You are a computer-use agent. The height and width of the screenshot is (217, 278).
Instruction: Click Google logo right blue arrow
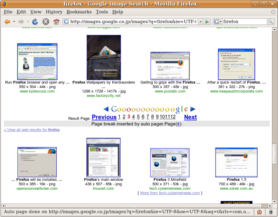[x=193, y=109]
